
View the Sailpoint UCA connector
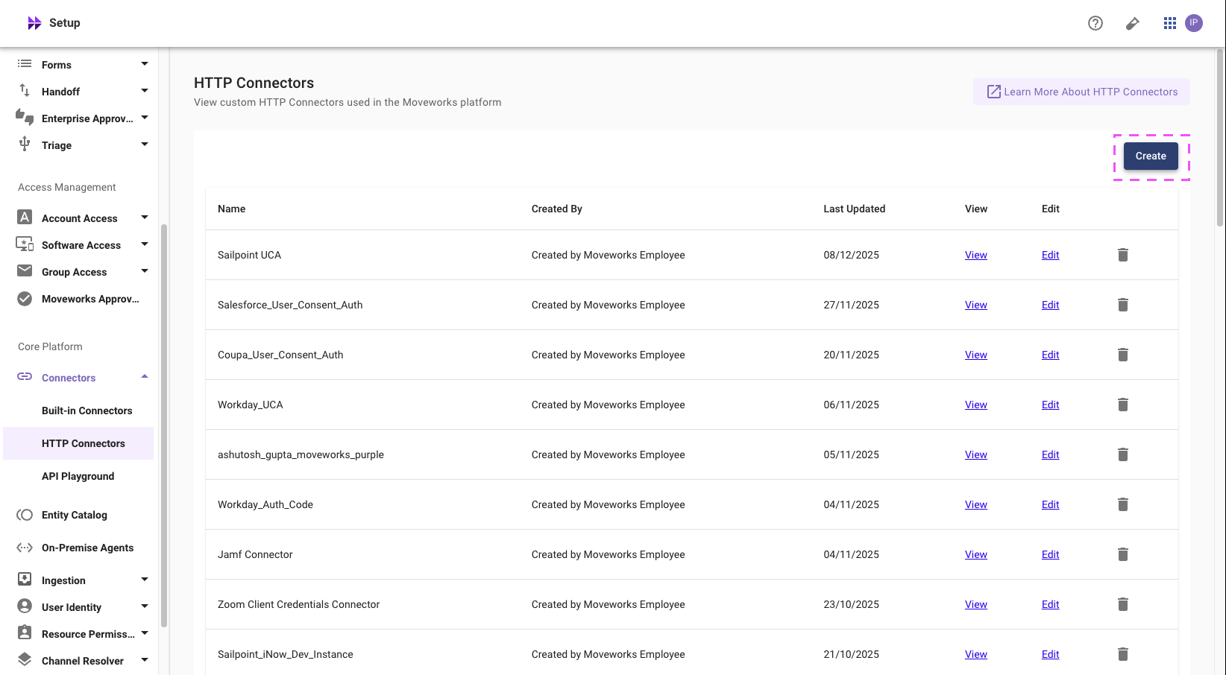tap(976, 255)
